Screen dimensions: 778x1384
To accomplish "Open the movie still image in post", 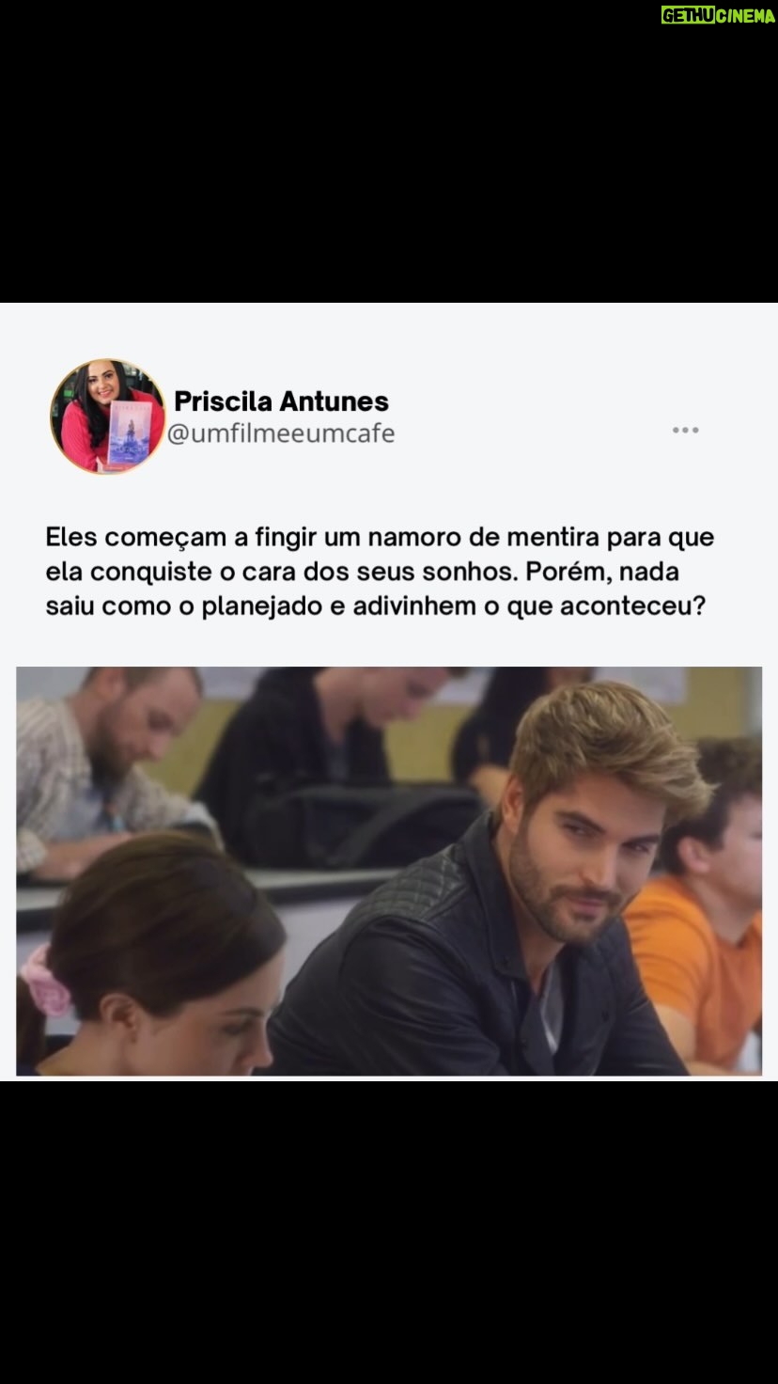I will (389, 871).
